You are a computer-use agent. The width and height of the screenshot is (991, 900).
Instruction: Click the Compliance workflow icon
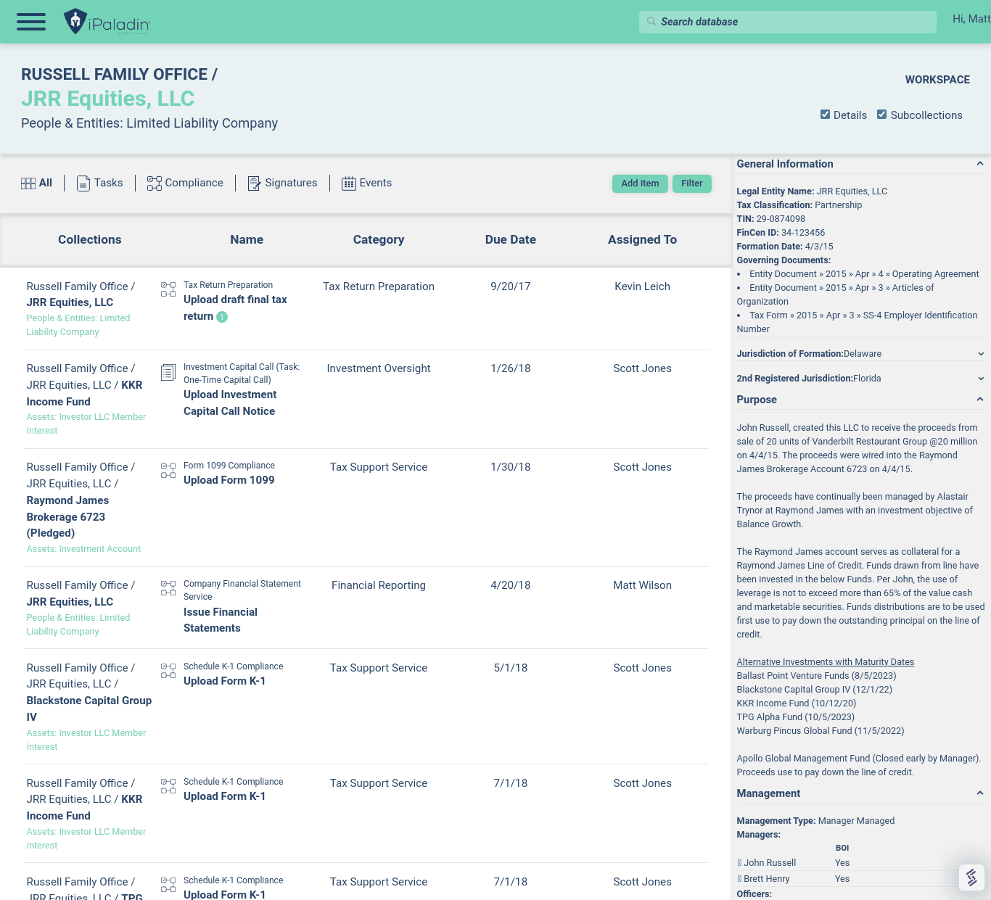tap(155, 183)
